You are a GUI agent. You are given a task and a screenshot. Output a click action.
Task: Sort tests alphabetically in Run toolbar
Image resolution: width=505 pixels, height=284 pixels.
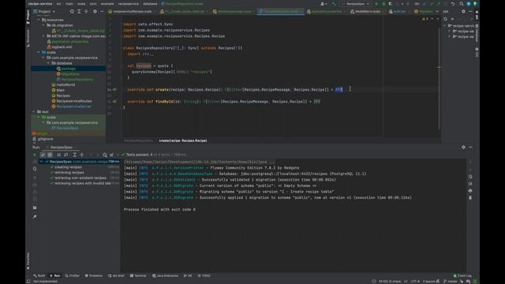pyautogui.click(x=58, y=155)
